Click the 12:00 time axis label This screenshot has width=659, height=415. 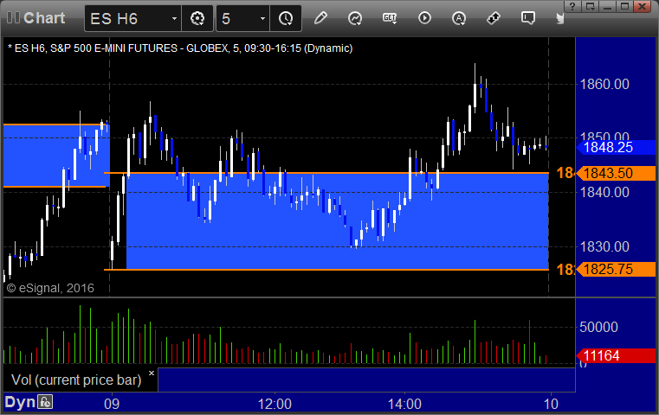[x=275, y=404]
